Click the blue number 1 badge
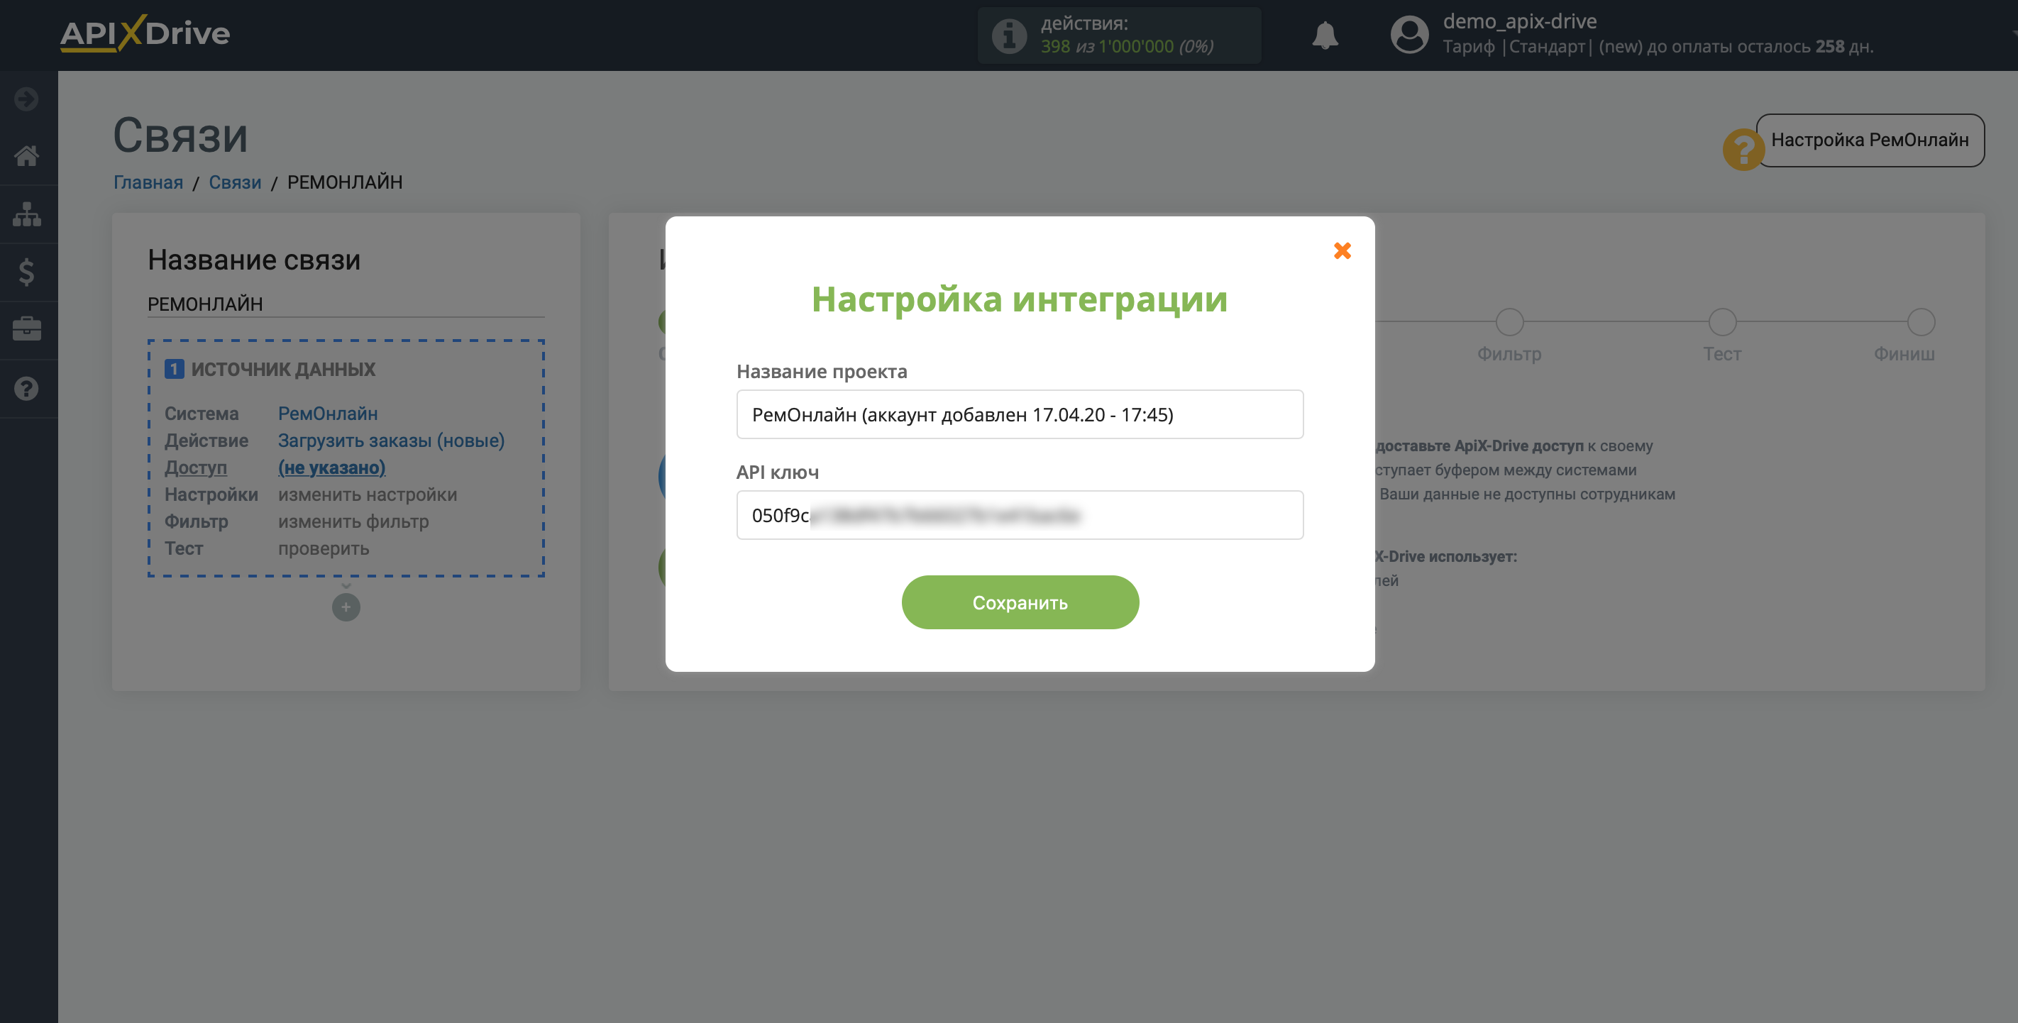The height and width of the screenshot is (1023, 2018). click(174, 369)
